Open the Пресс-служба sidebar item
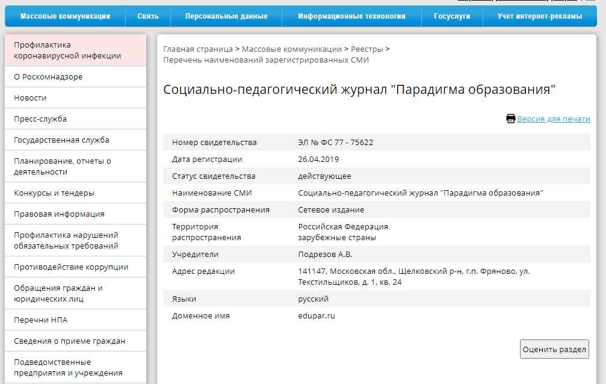 coord(76,119)
